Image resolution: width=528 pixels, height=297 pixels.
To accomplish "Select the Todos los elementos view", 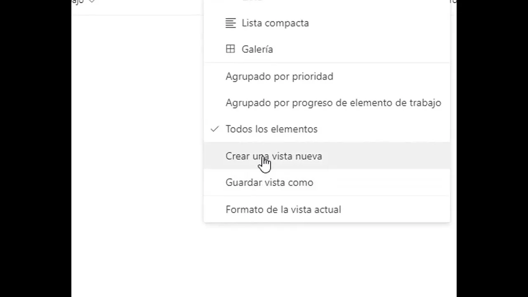I will pyautogui.click(x=271, y=129).
